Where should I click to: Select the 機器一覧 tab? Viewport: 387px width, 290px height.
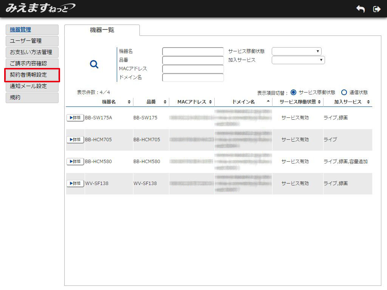[x=102, y=30]
